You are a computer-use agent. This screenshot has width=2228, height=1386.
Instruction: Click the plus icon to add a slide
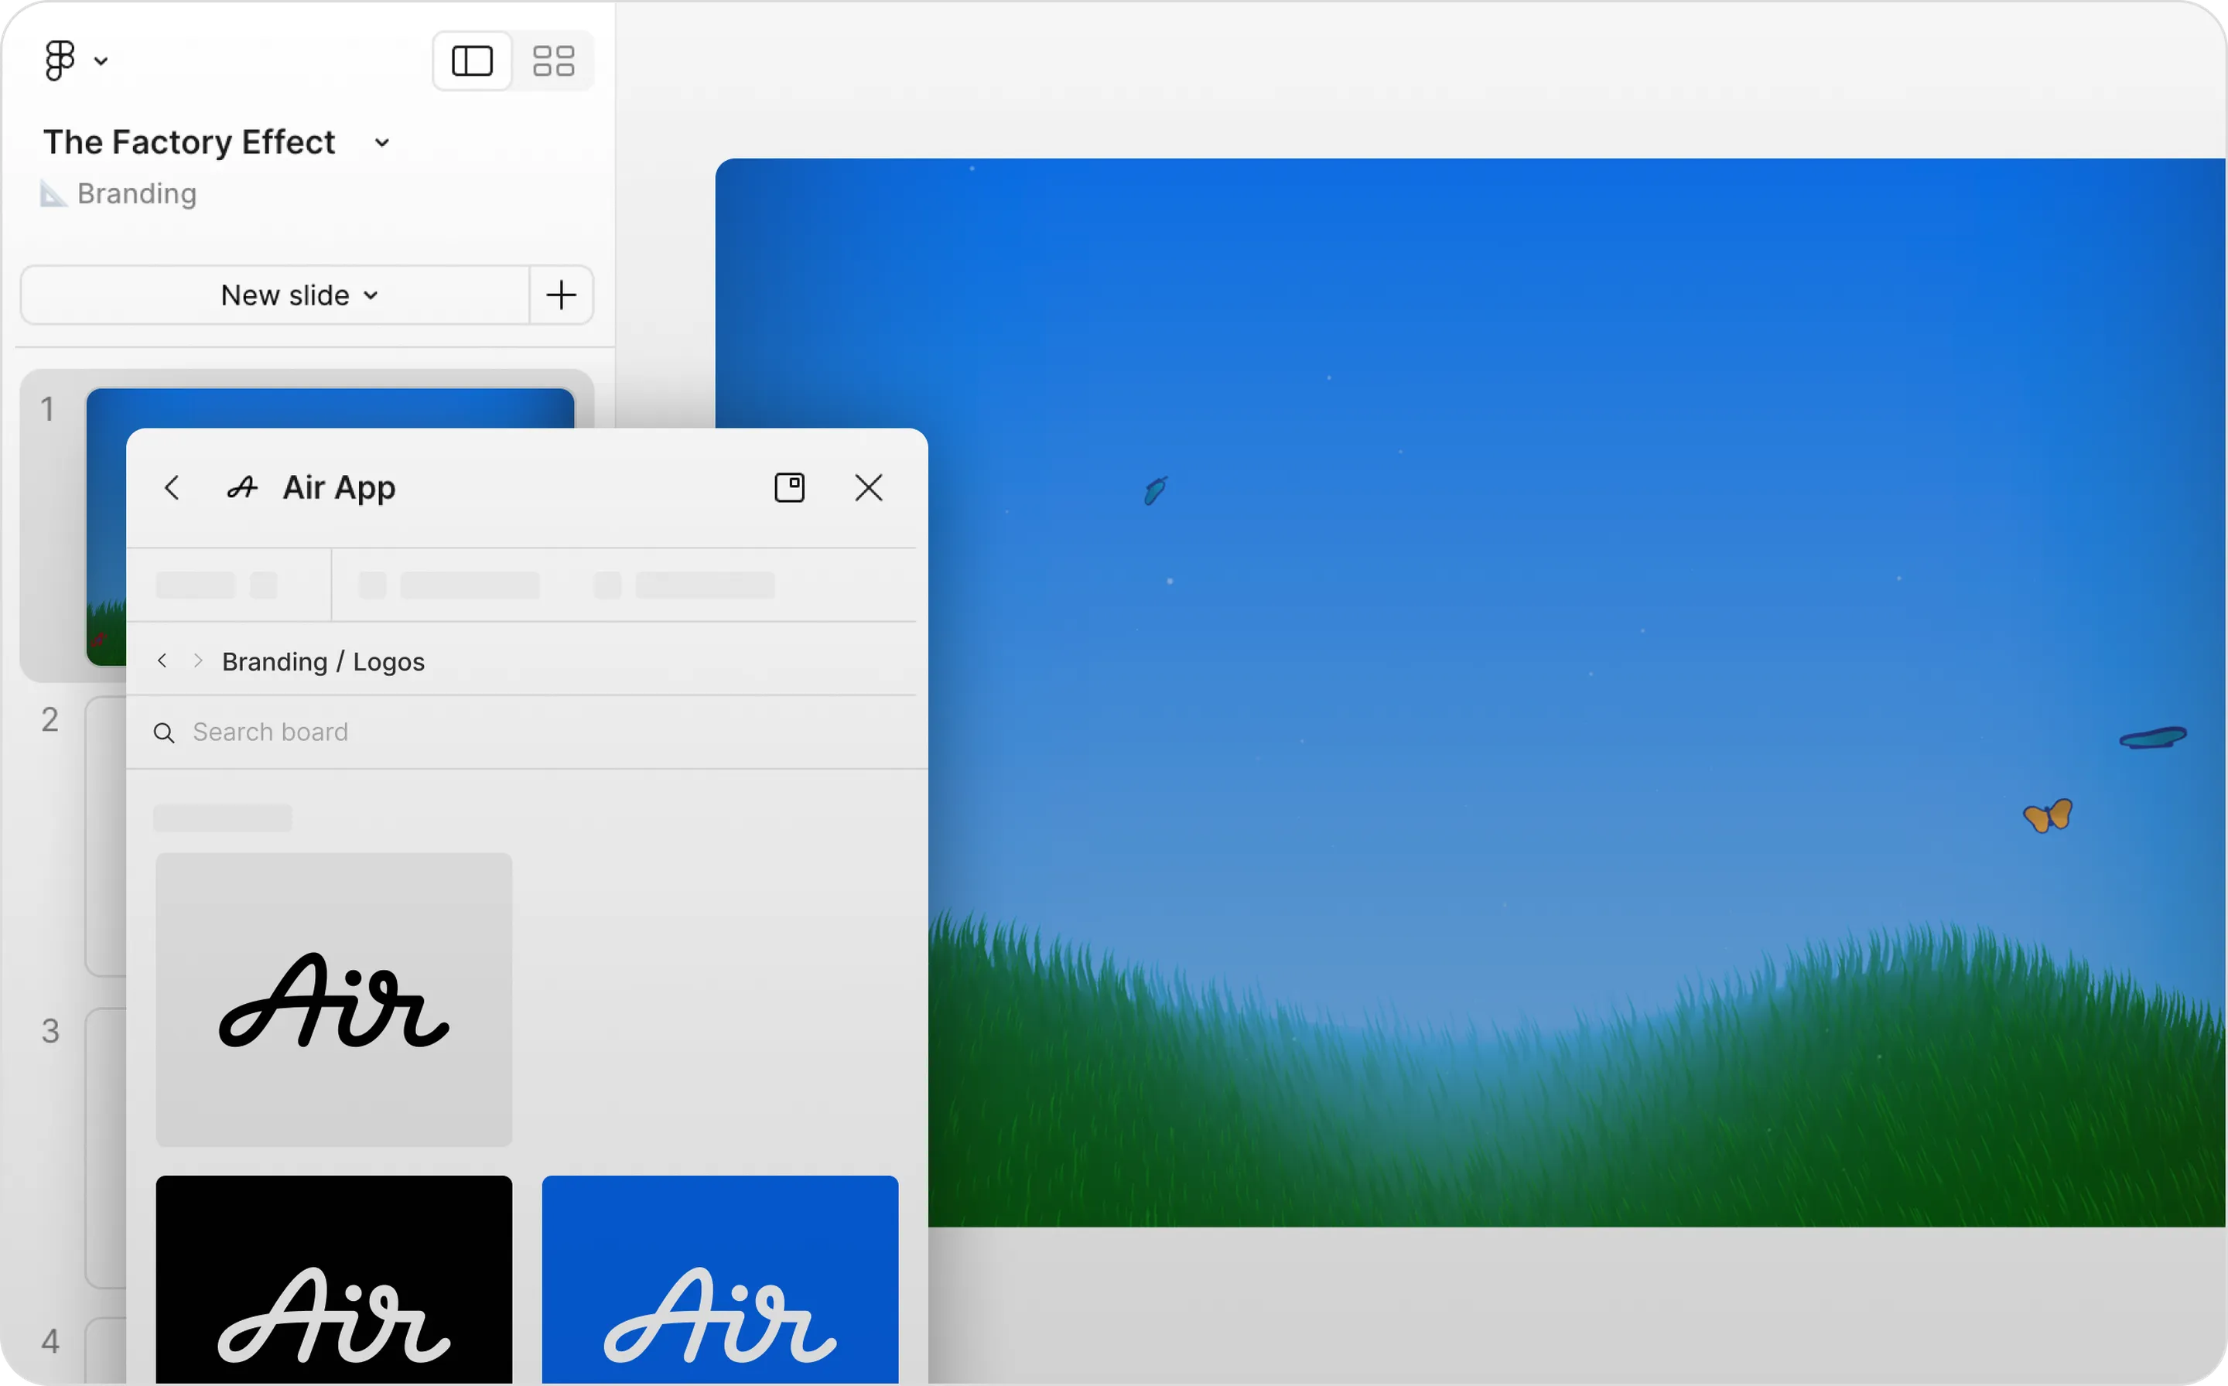[x=561, y=295]
